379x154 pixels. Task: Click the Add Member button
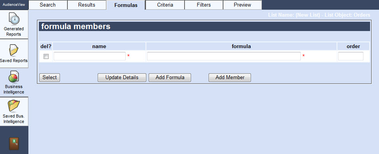tap(230, 78)
